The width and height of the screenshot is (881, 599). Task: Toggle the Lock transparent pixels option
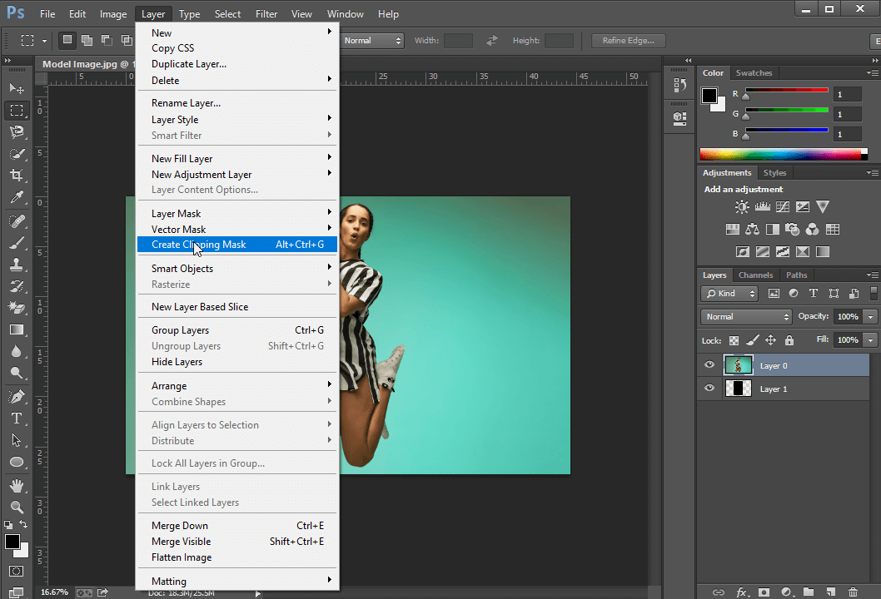(x=735, y=339)
